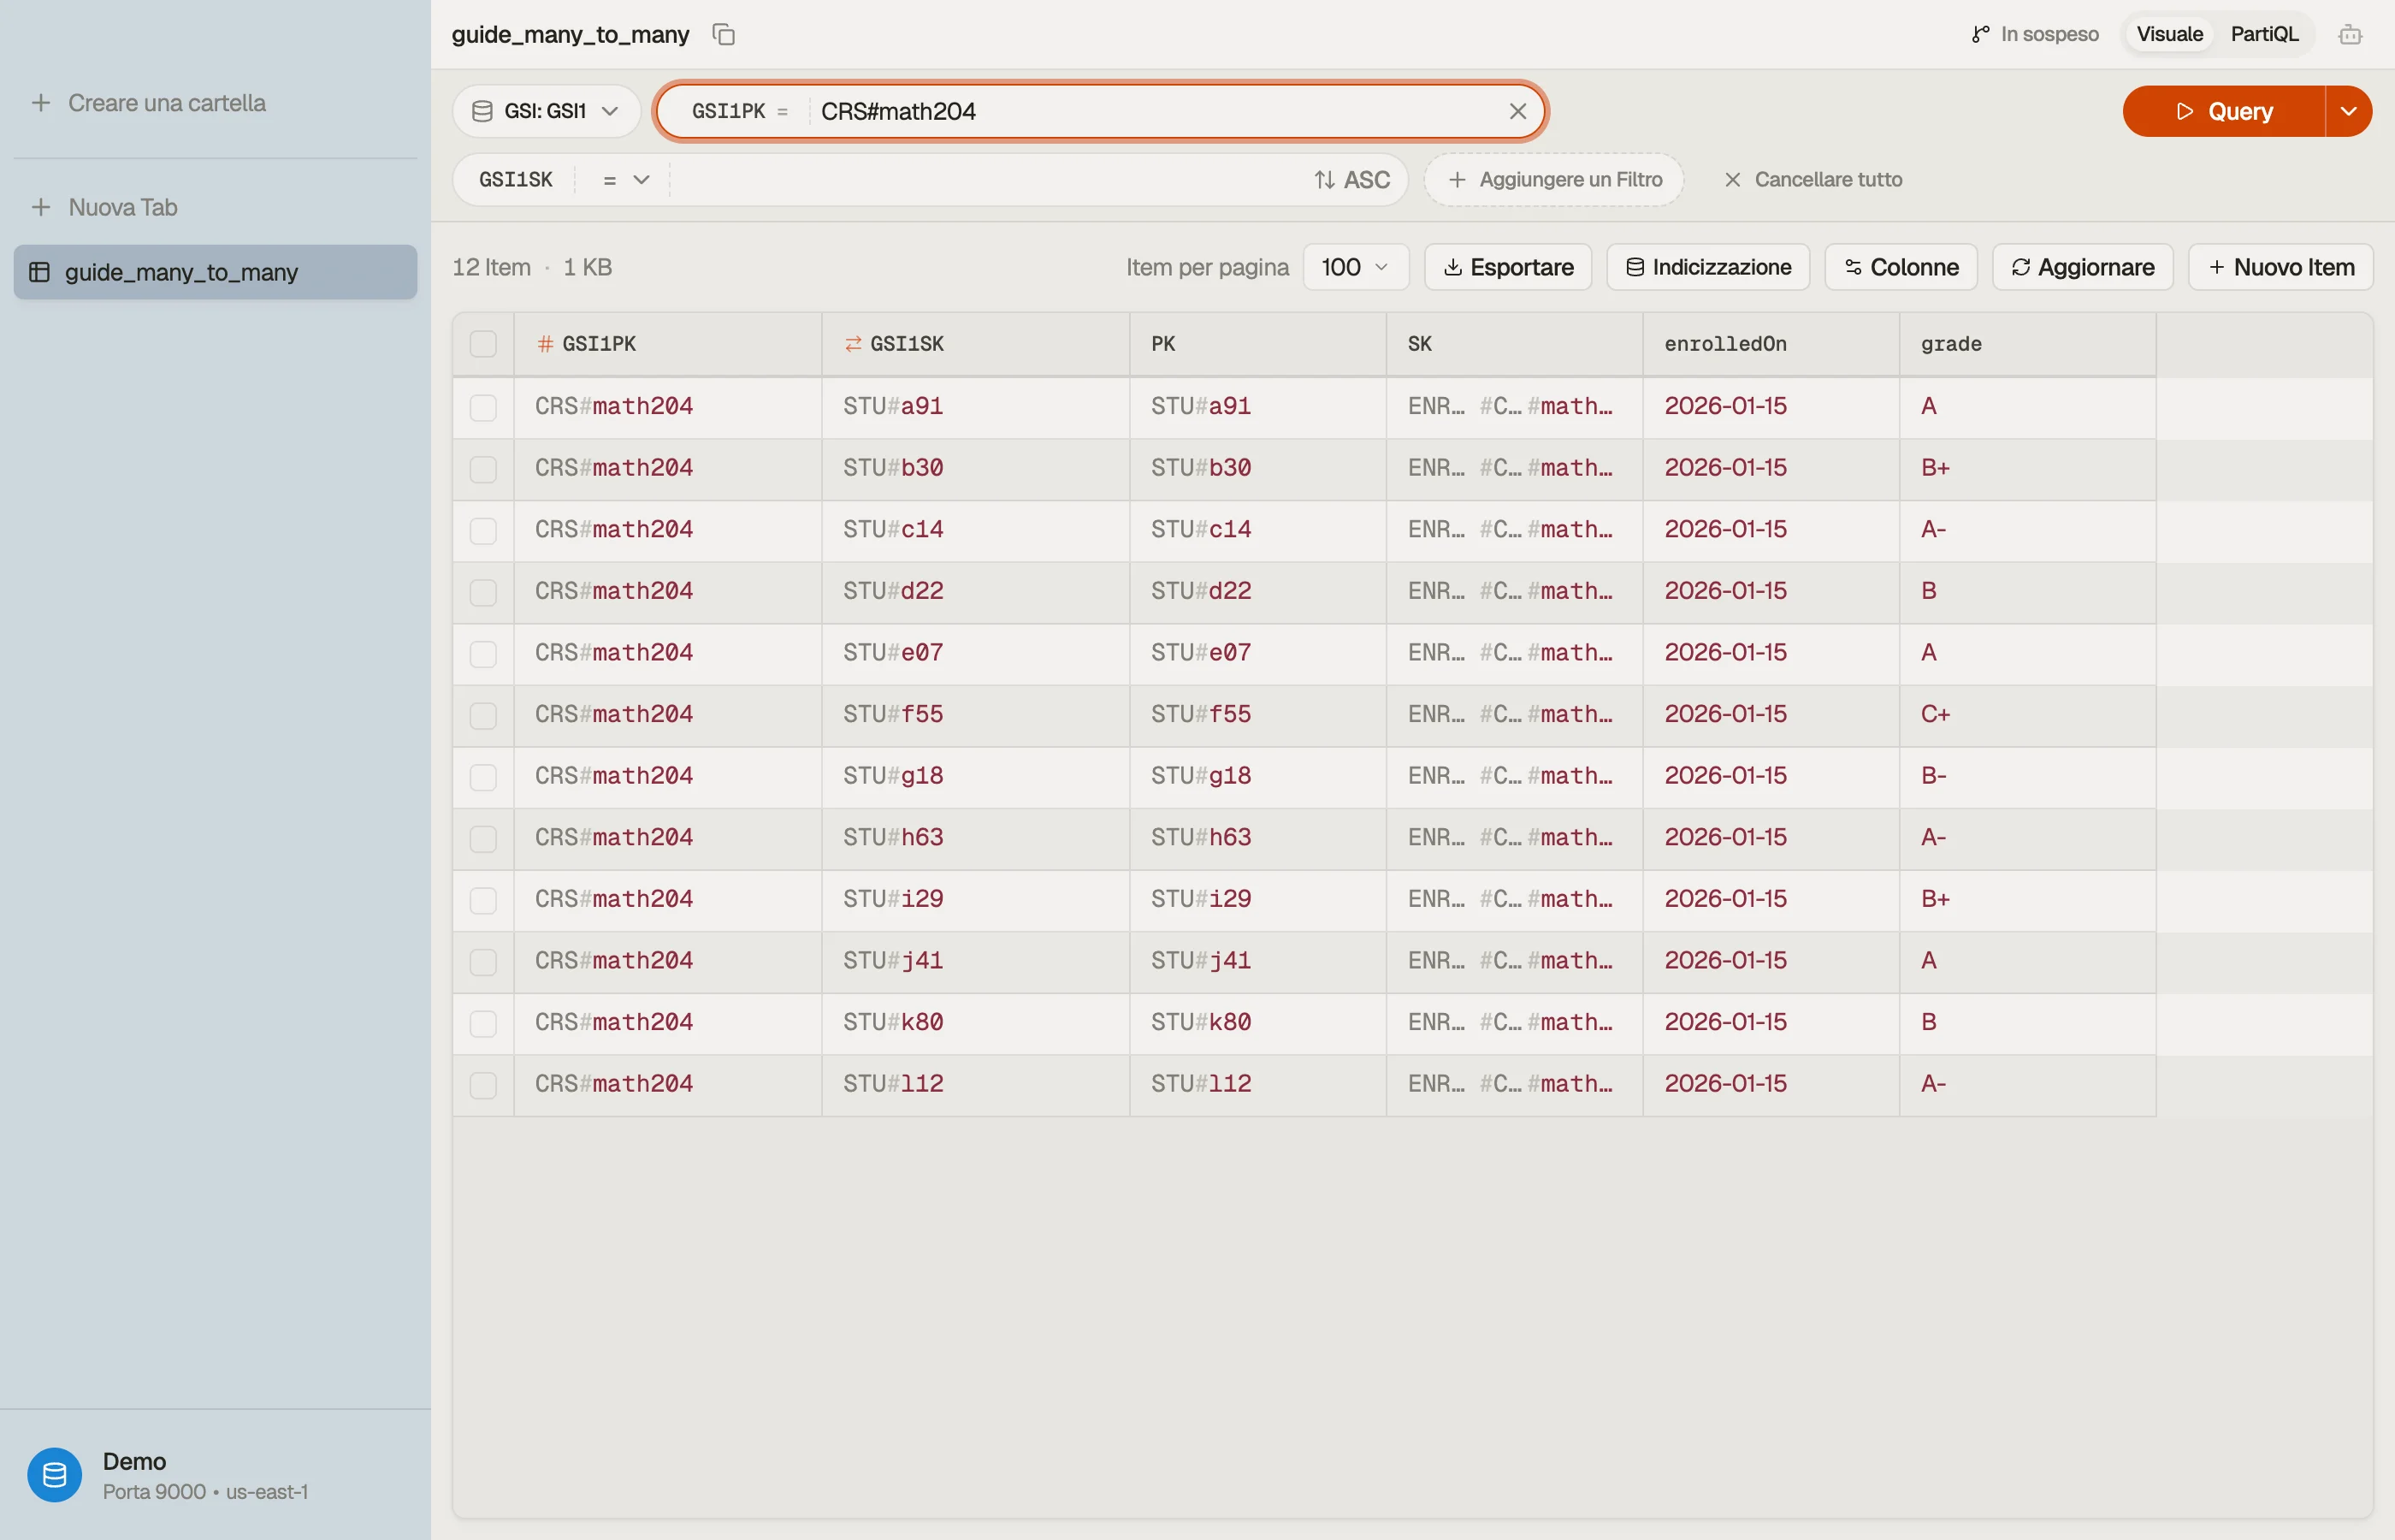Expand the GSI1SK operator dropdown
This screenshot has height=1540, width=2395.
pos(626,180)
